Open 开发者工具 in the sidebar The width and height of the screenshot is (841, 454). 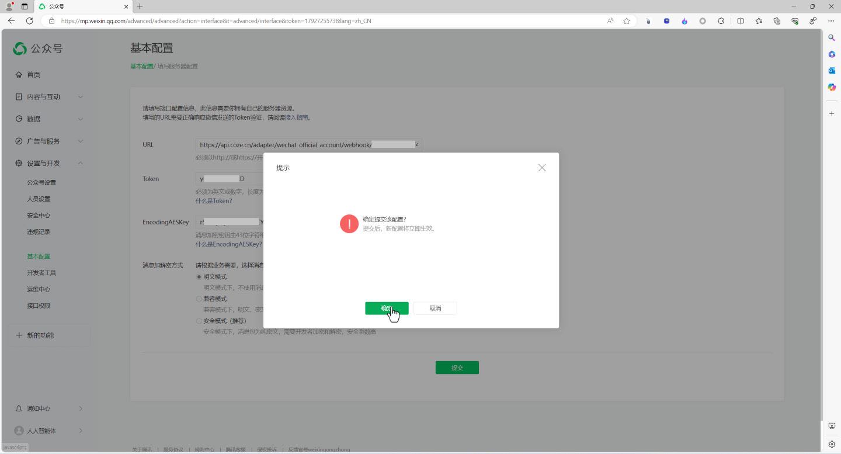click(x=41, y=273)
